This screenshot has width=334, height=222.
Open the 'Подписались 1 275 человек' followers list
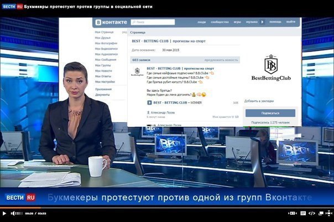(x=270, y=122)
